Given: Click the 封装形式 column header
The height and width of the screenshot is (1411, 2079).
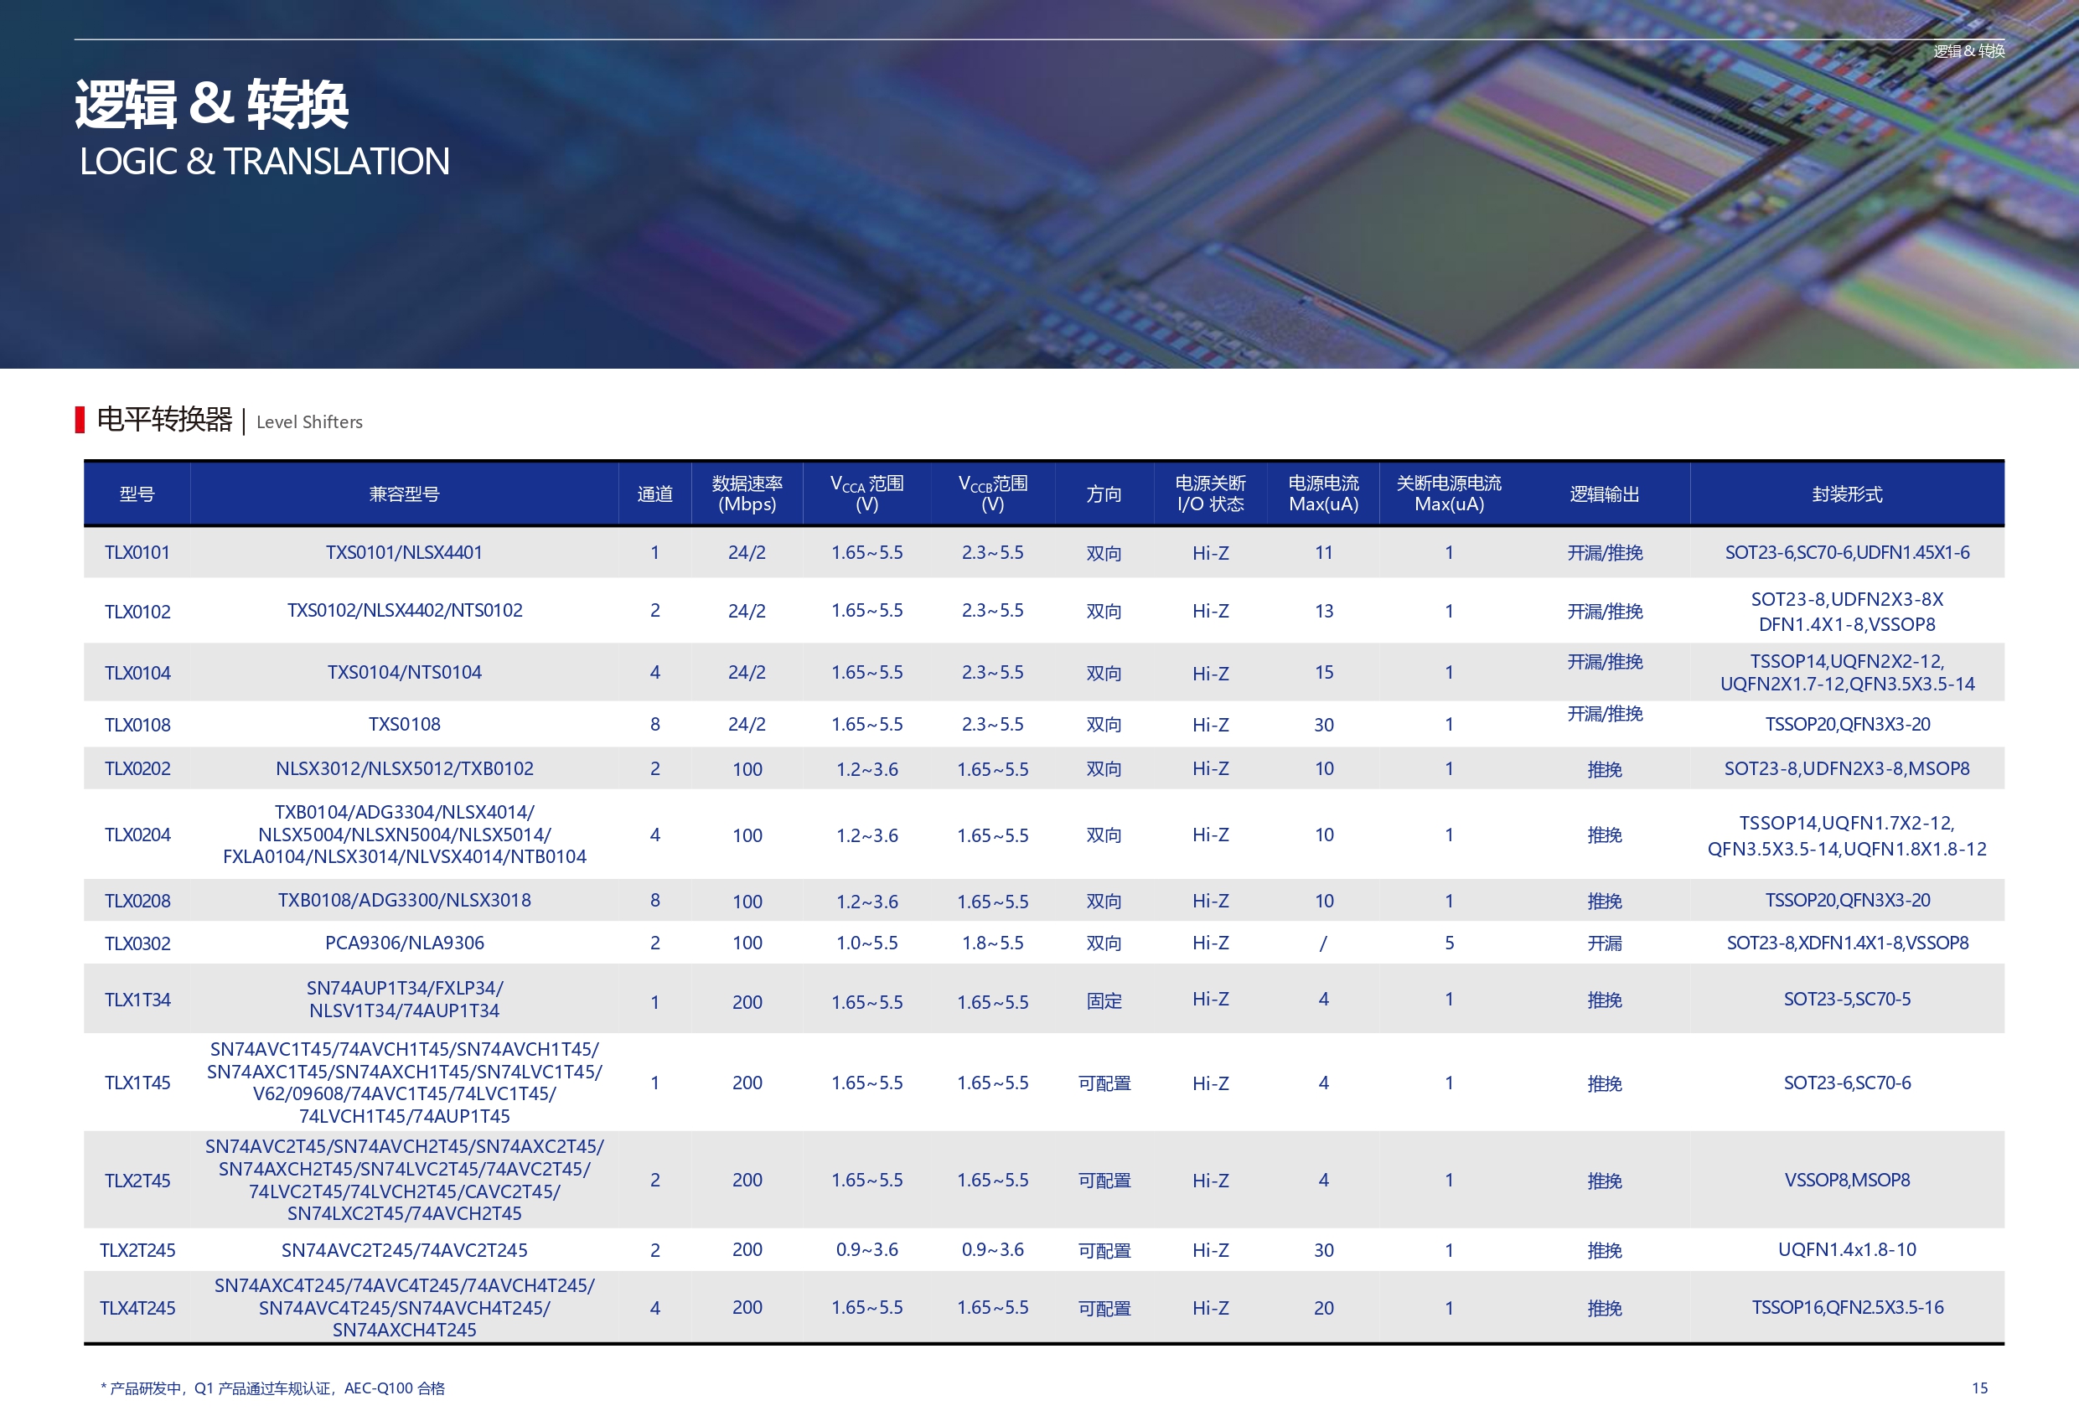Looking at the screenshot, I should (x=1846, y=494).
